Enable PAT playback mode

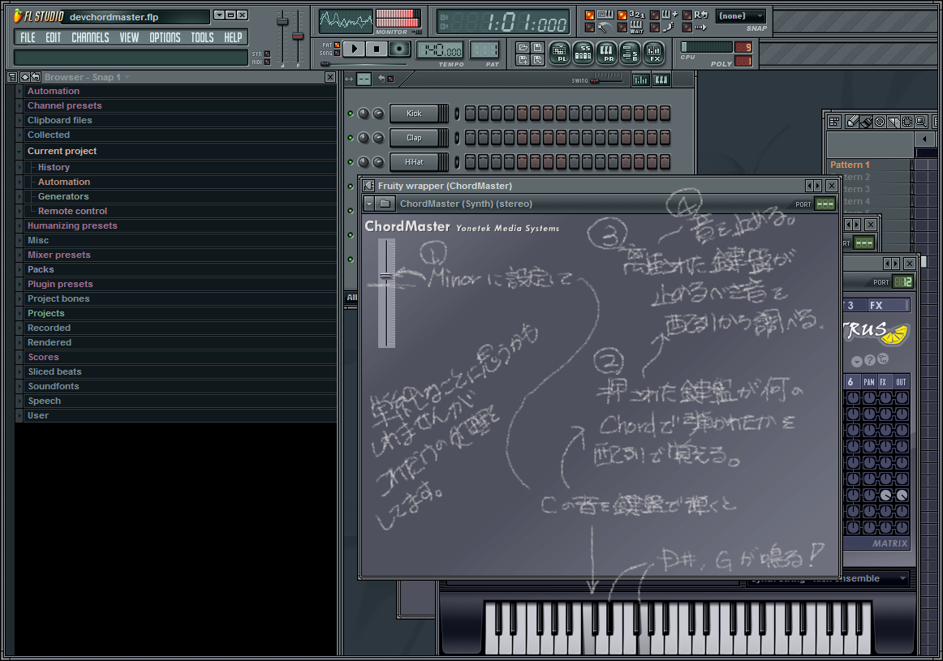(x=337, y=45)
